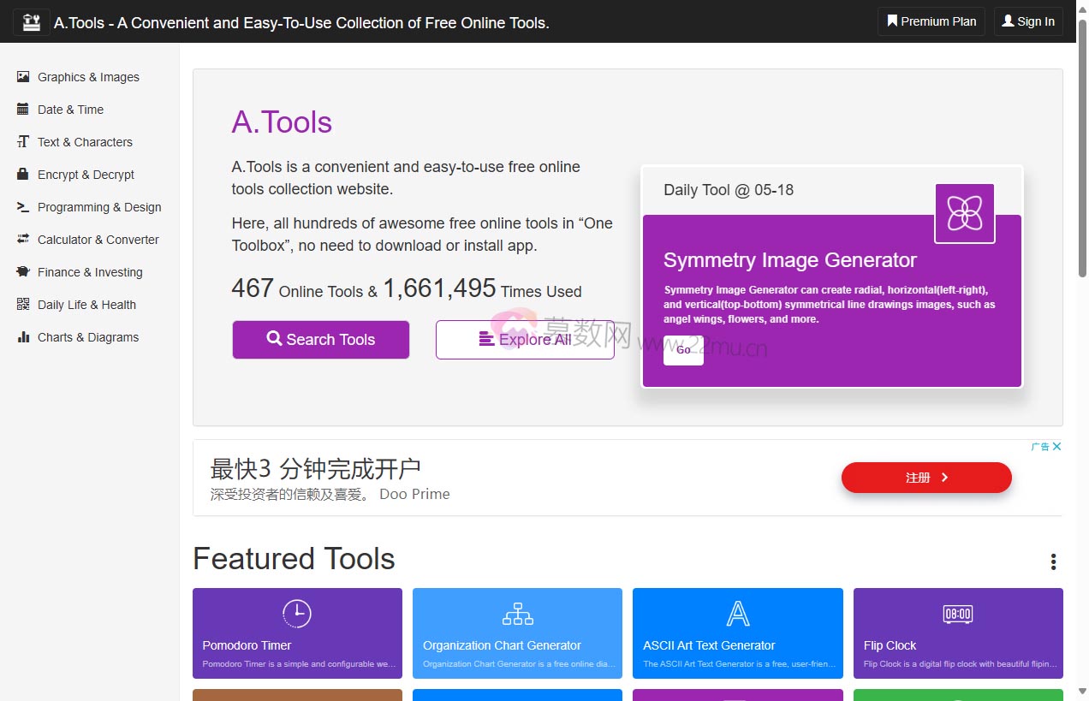Image resolution: width=1089 pixels, height=701 pixels.
Task: Click the Premium Plan menu item
Action: [931, 21]
